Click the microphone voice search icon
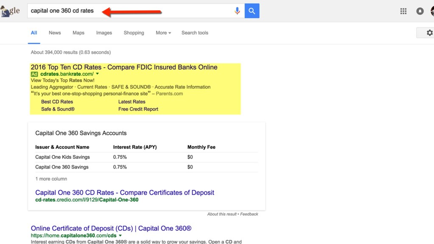 [237, 11]
